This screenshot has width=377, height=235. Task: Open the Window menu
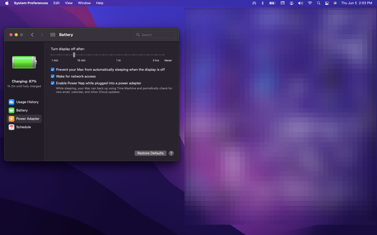[x=84, y=3]
